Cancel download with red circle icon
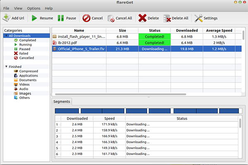Viewport: 248px width, 165px height. [x=86, y=18]
